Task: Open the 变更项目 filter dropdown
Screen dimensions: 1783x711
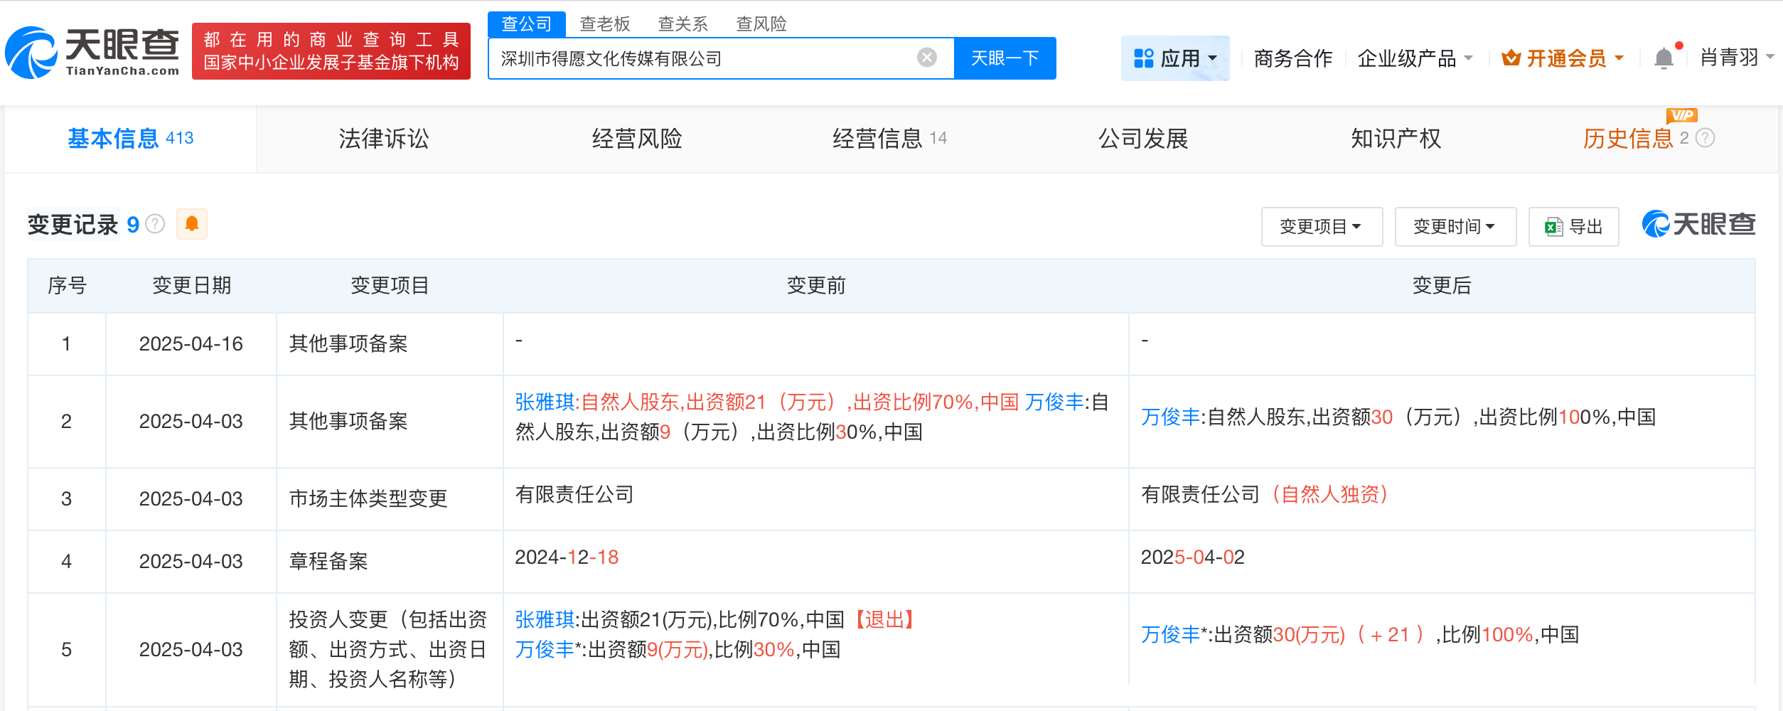Action: pyautogui.click(x=1322, y=226)
